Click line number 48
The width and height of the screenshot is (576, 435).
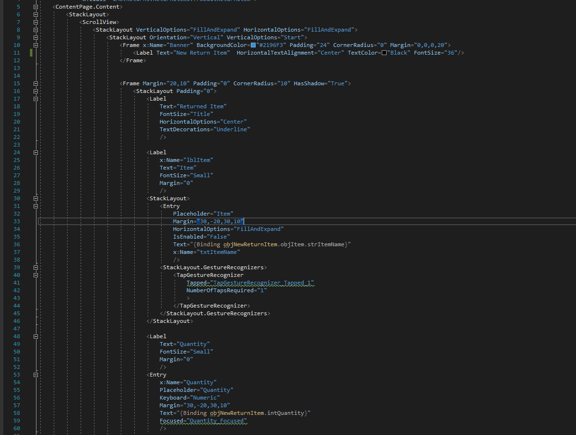(x=17, y=336)
